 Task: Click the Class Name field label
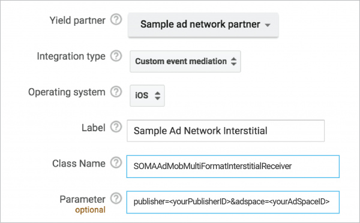click(x=79, y=164)
